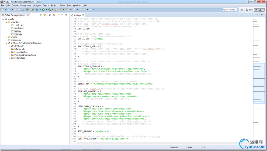Select models.py in the tree
The height and width of the screenshot is (151, 267).
pyautogui.click(x=19, y=28)
